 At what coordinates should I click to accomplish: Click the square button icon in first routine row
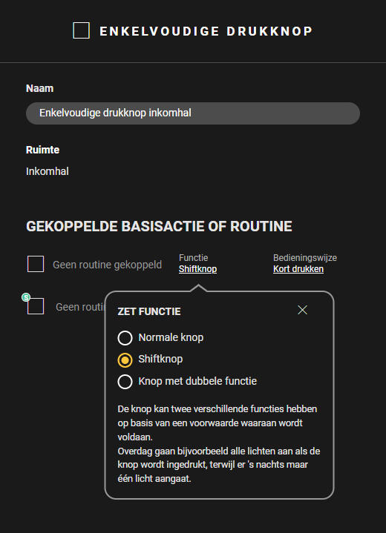(36, 264)
